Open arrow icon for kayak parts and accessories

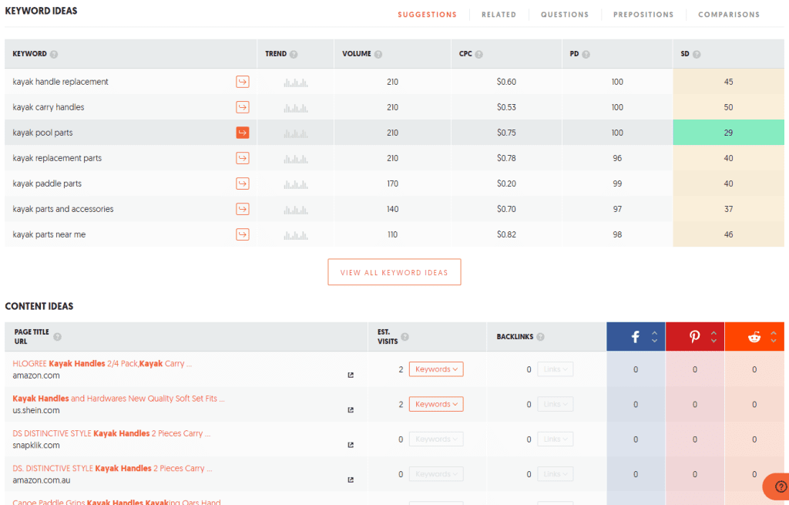pyautogui.click(x=243, y=209)
